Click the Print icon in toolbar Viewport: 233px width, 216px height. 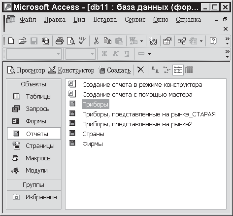click(x=60, y=41)
